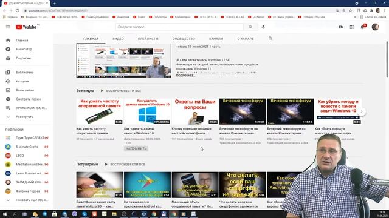The height and width of the screenshot is (218, 389).
Task: Switch to the ПЛЕЙЛИСТЫ channel tab
Action: (148, 39)
